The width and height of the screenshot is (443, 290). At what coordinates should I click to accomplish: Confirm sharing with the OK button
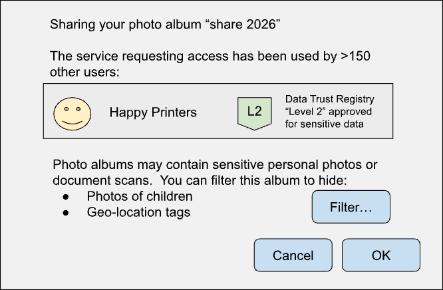pos(381,255)
